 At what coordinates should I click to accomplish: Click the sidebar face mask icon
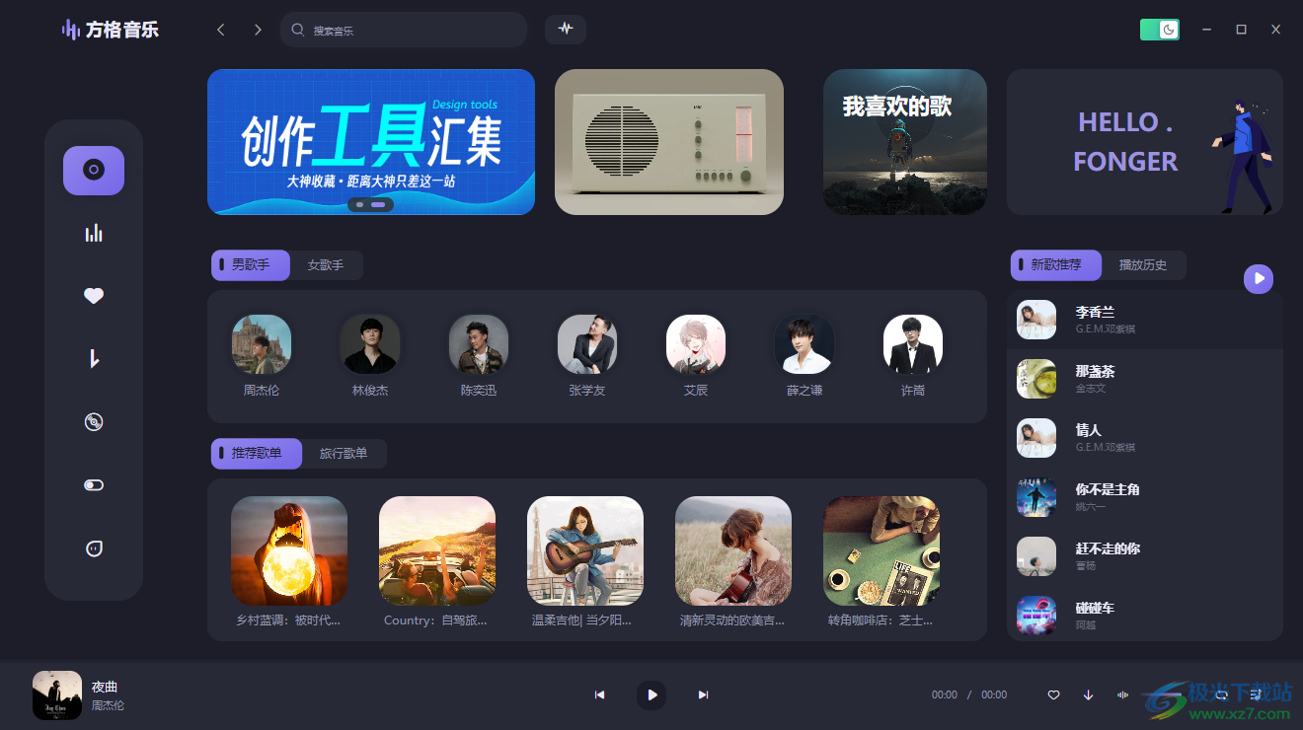pos(94,548)
